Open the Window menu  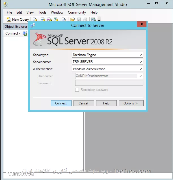(57, 12)
